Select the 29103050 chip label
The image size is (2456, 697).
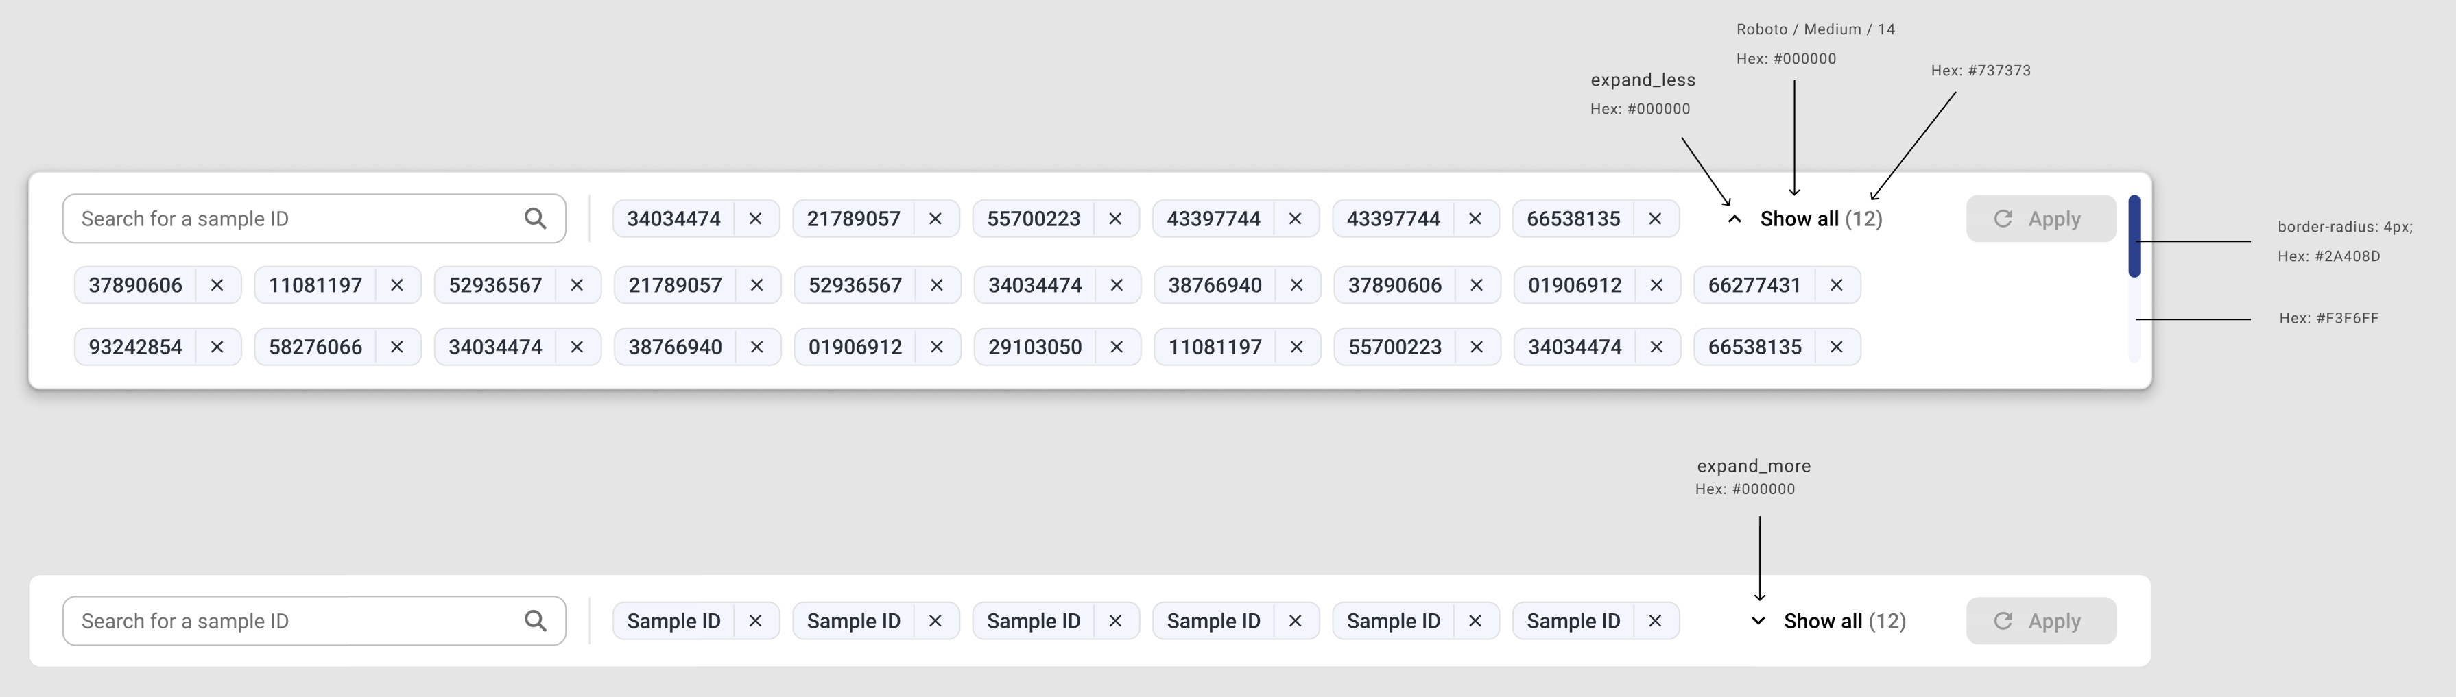(1034, 347)
